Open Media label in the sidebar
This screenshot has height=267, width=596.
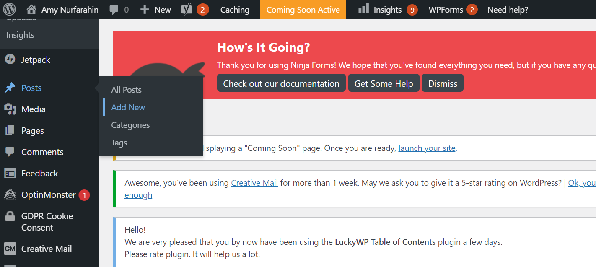tap(34, 109)
